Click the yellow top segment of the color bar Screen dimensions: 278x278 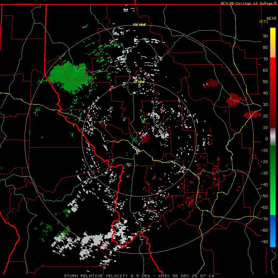point(273,43)
